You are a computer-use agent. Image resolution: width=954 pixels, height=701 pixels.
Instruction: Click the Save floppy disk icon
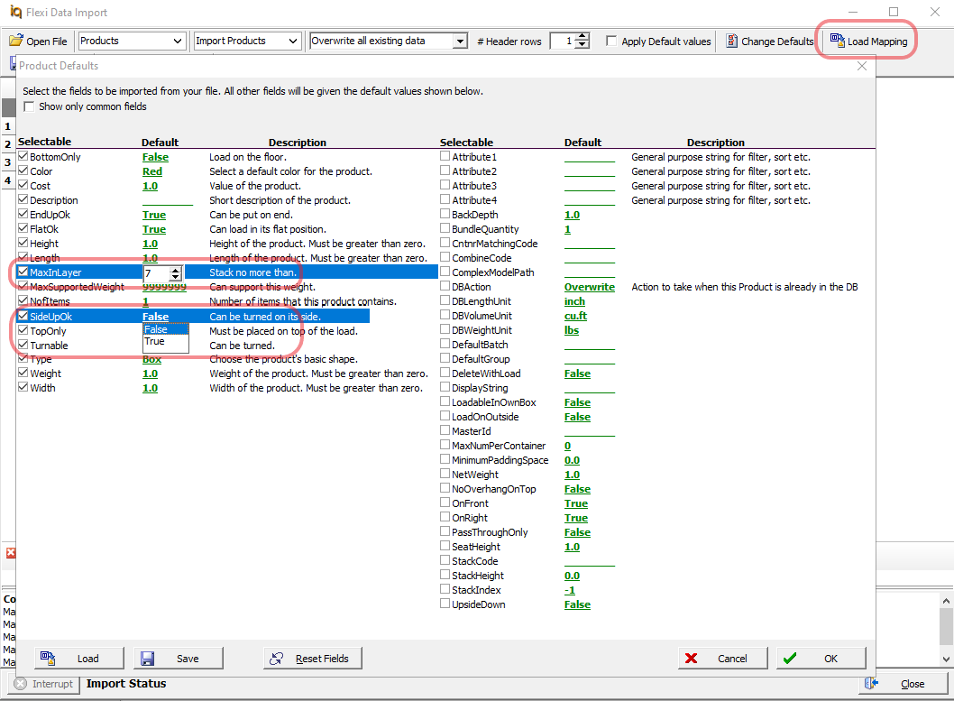pyautogui.click(x=147, y=658)
